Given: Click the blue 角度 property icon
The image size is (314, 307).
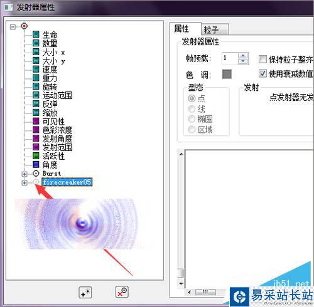Looking at the screenshot, I should pyautogui.click(x=36, y=165).
